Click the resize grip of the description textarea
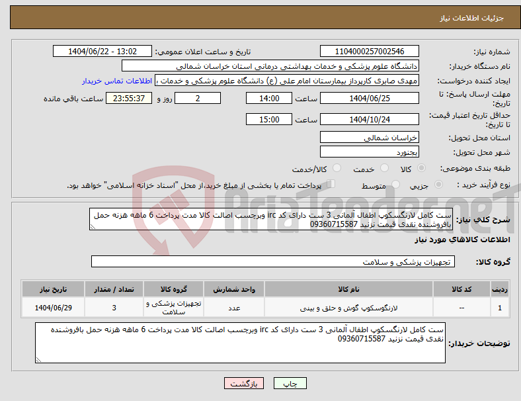 click(x=93, y=227)
